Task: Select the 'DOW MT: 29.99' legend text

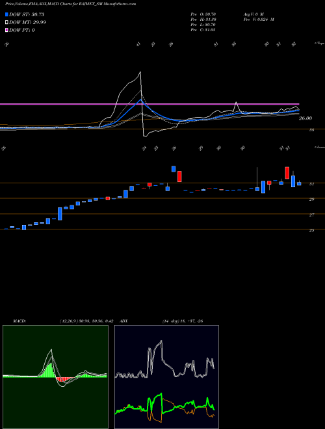Action: click(27, 23)
